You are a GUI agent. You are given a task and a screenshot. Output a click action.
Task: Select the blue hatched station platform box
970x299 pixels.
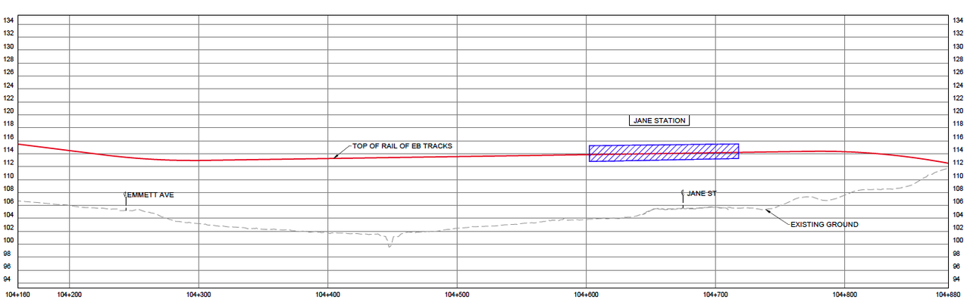click(x=664, y=152)
